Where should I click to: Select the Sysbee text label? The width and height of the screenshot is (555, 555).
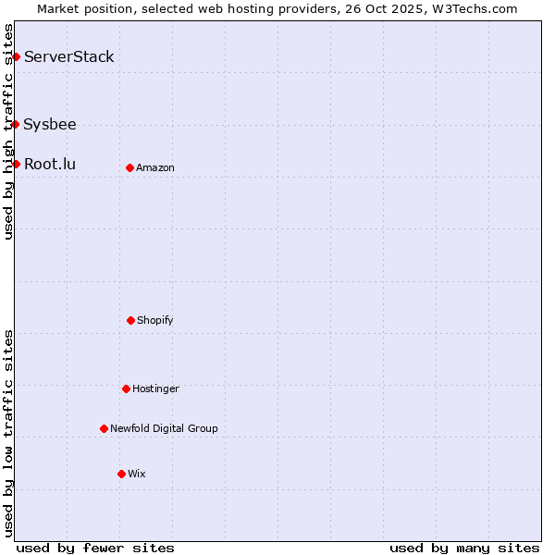coord(50,124)
